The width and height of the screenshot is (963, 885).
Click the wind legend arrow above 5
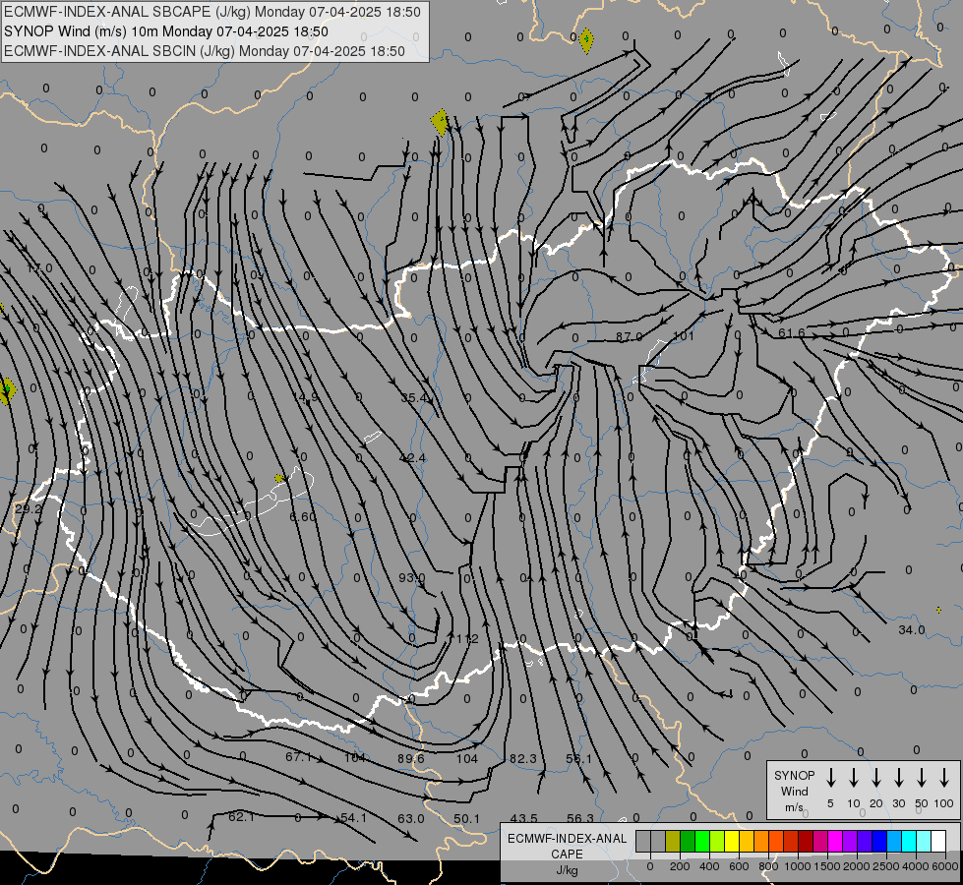click(830, 778)
